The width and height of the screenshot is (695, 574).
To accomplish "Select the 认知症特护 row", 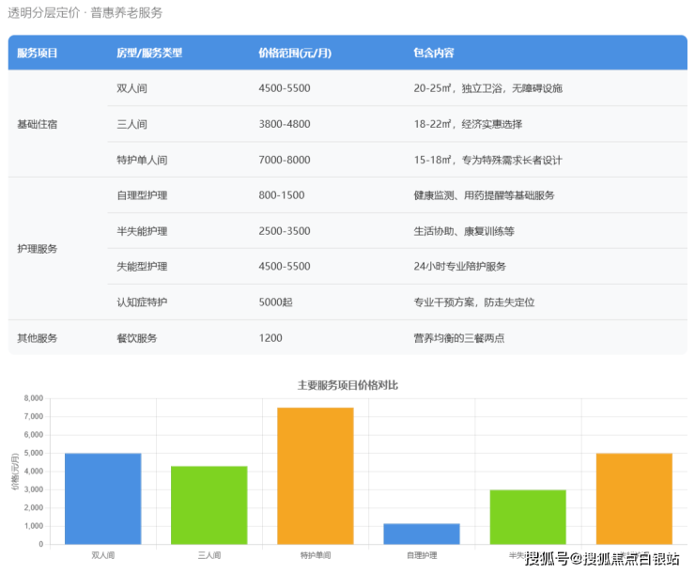I will 142,303.
